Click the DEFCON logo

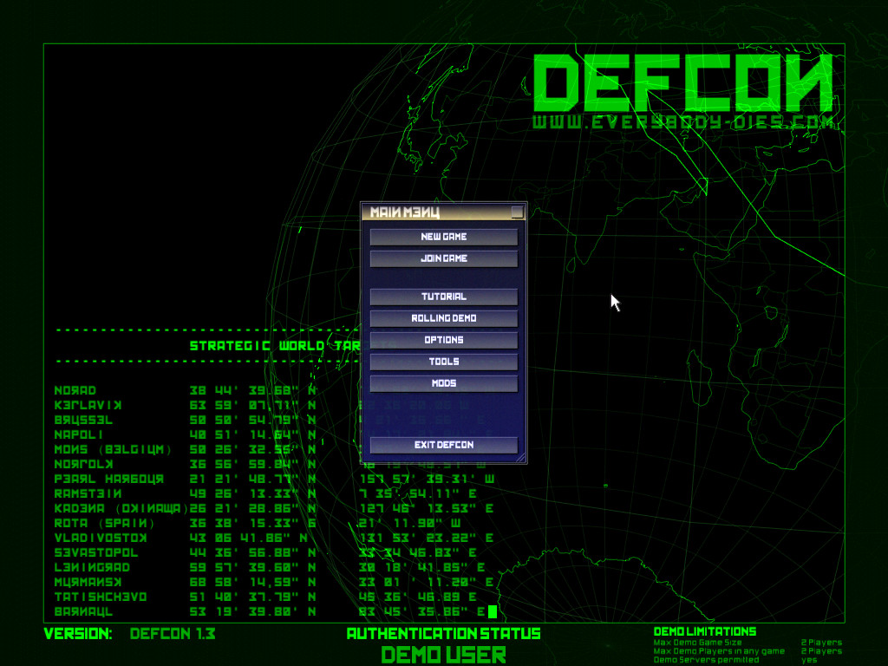(x=683, y=82)
